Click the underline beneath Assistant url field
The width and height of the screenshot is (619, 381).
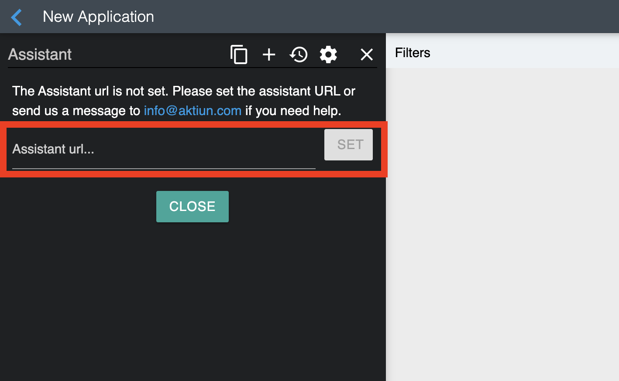[x=163, y=168]
